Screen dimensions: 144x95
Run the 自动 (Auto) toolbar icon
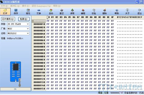pos(51,12)
